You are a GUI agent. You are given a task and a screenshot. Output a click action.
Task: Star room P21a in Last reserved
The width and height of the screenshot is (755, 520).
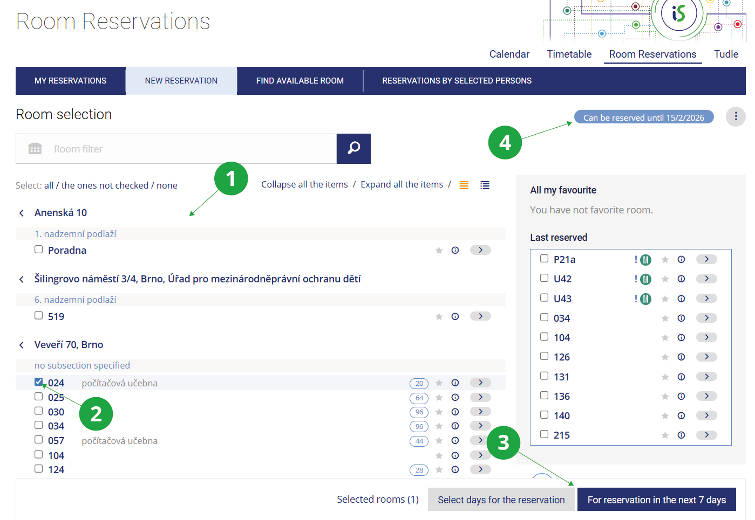click(x=665, y=260)
